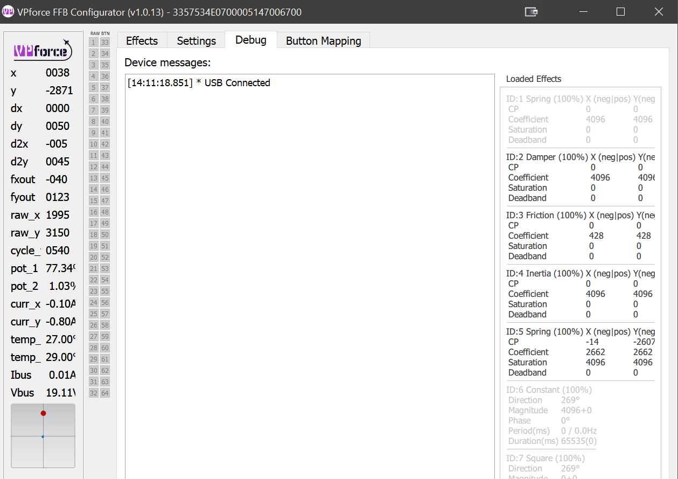This screenshot has height=479, width=678.
Task: Click button indicator 10
Action: pyautogui.click(x=94, y=144)
